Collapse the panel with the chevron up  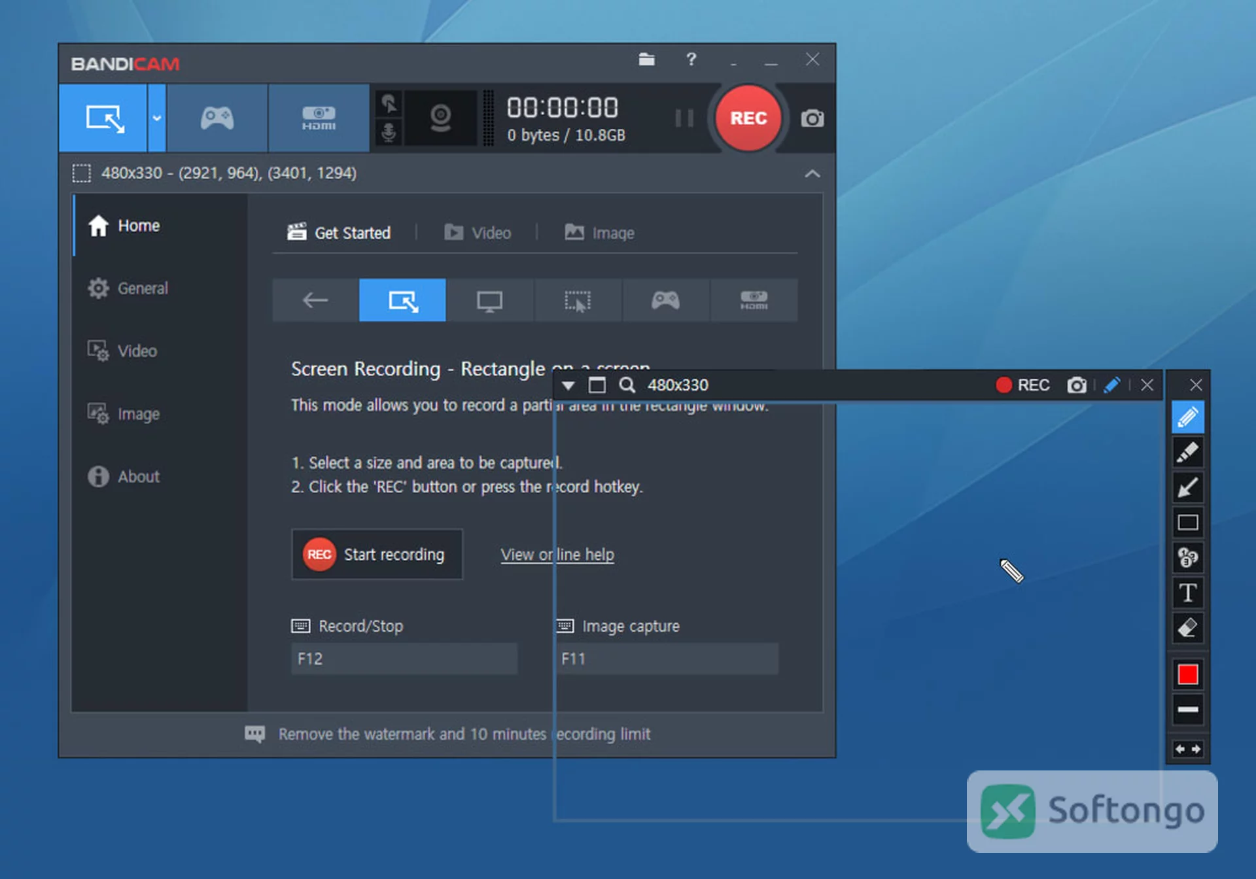(x=812, y=173)
